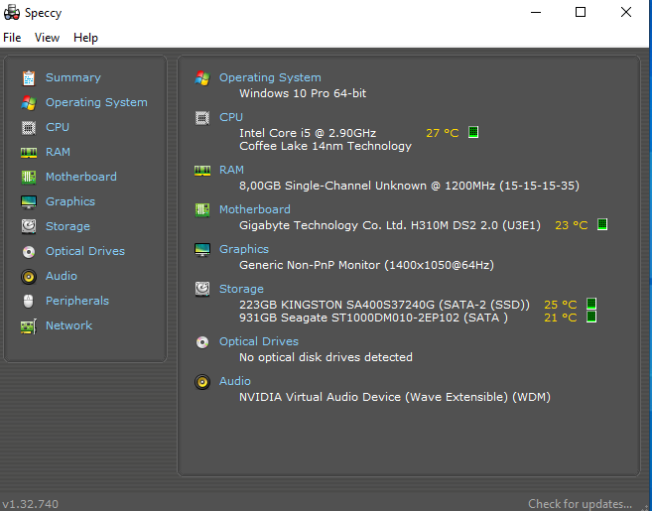This screenshot has height=511, width=652.
Task: Click the Summary clipboard icon in sidebar
Action: click(28, 77)
